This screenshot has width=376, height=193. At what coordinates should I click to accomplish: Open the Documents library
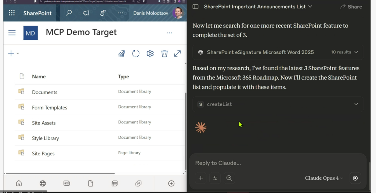[x=44, y=92]
